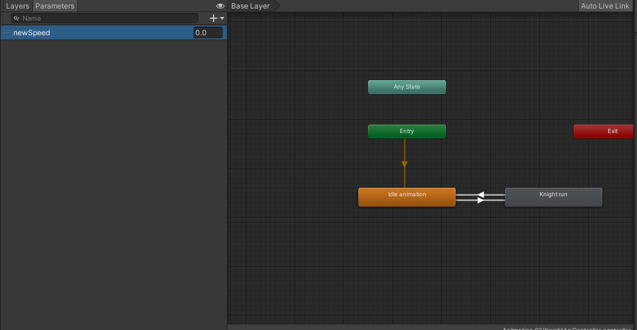Screen dimensions: 637x330
Task: Select the Idle animation state
Action: click(406, 197)
